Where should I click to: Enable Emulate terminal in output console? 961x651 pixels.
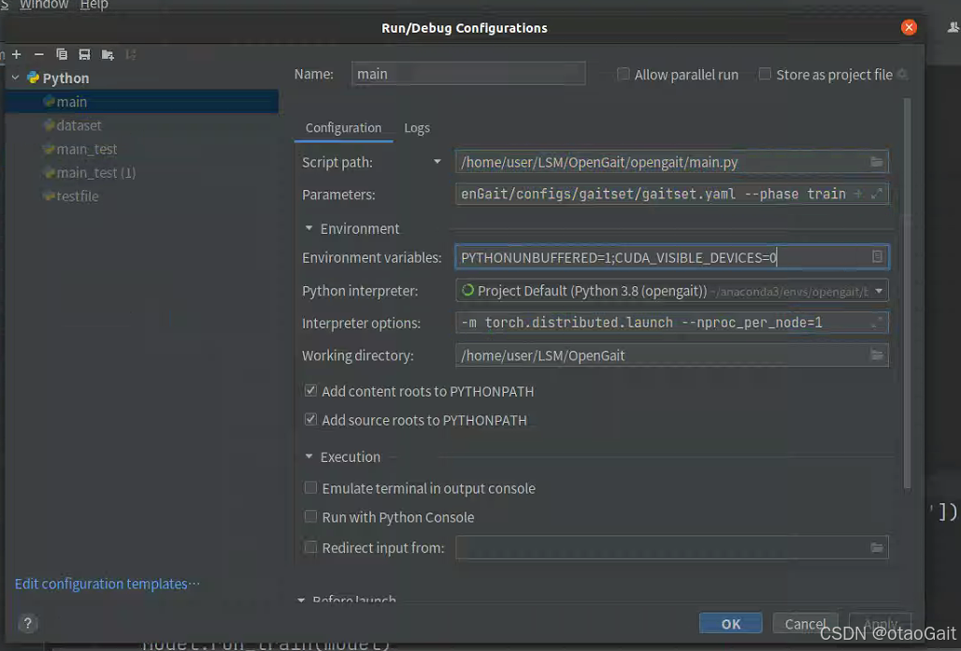(x=309, y=487)
